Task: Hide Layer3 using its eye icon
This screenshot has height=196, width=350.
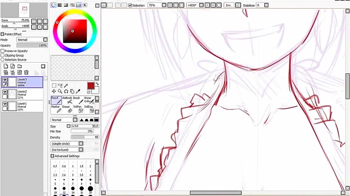Action: (x=5, y=79)
